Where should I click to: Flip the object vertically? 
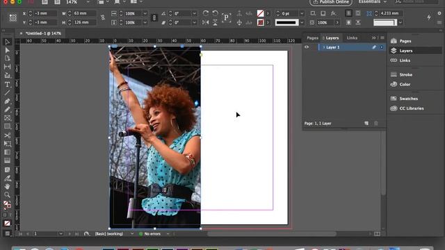pyautogui.click(x=215, y=22)
